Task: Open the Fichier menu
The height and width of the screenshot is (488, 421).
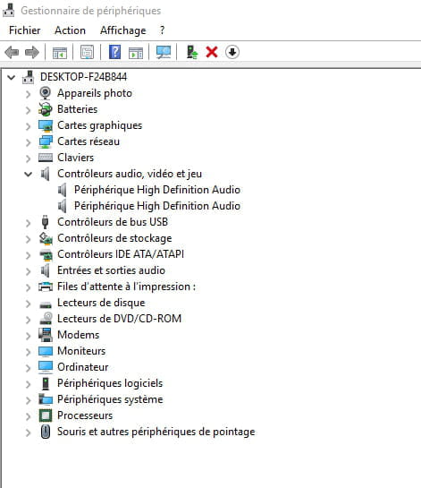Action: pyautogui.click(x=24, y=30)
